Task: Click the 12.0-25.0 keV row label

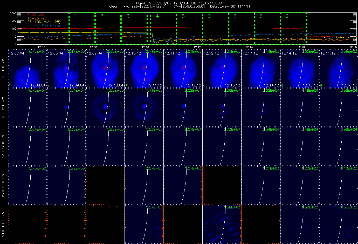Action: [x=3, y=146]
